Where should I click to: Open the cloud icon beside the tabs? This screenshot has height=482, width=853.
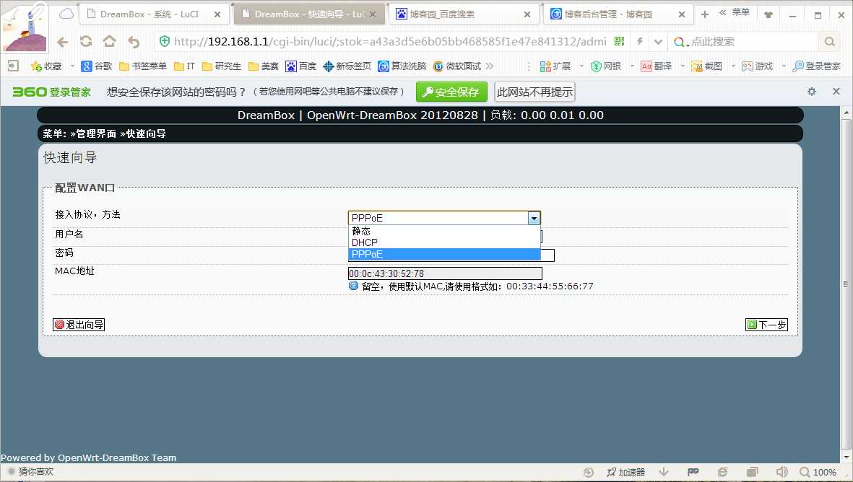[x=66, y=14]
